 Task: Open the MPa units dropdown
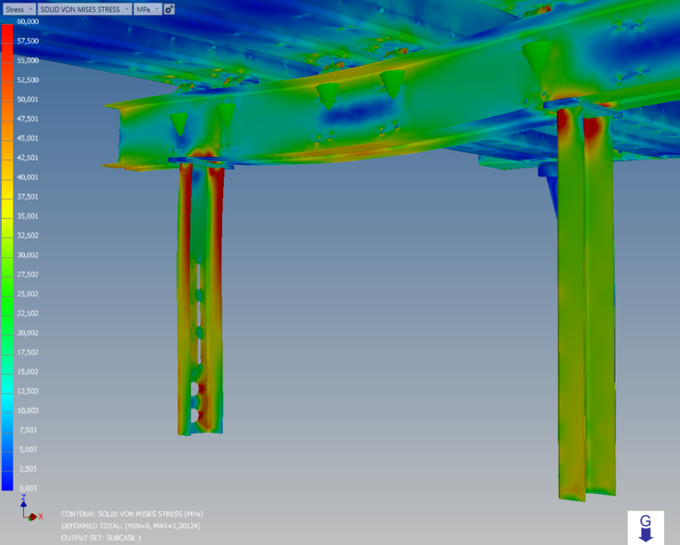148,8
